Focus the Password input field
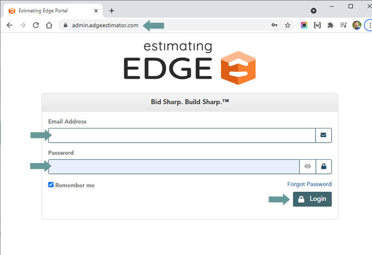The width and height of the screenshot is (372, 255). pyautogui.click(x=174, y=167)
